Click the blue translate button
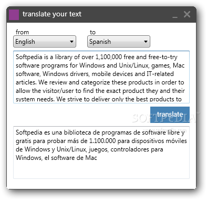 (170, 115)
